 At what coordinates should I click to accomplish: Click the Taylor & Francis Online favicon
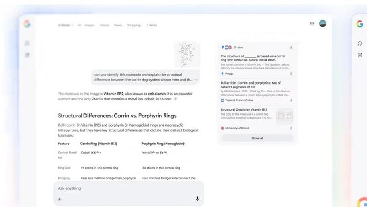(x=222, y=100)
